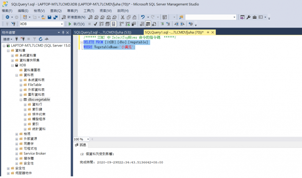
Task: Click the Decrease Indent icon
Action: (176, 24)
